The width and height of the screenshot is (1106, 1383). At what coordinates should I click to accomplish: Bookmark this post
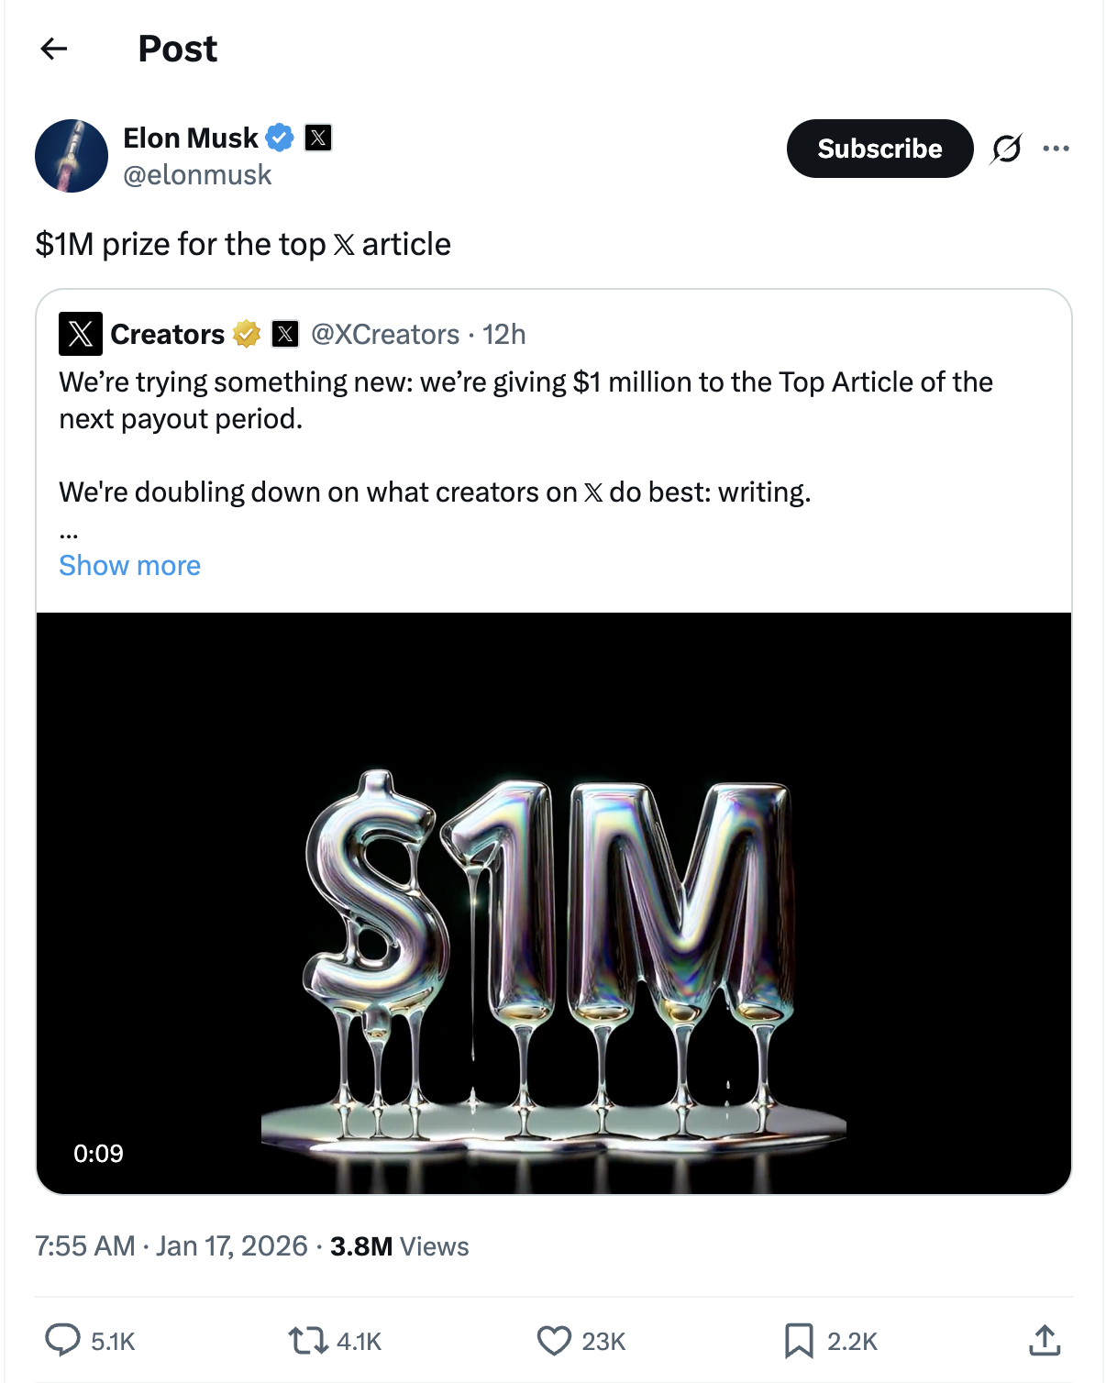point(801,1341)
